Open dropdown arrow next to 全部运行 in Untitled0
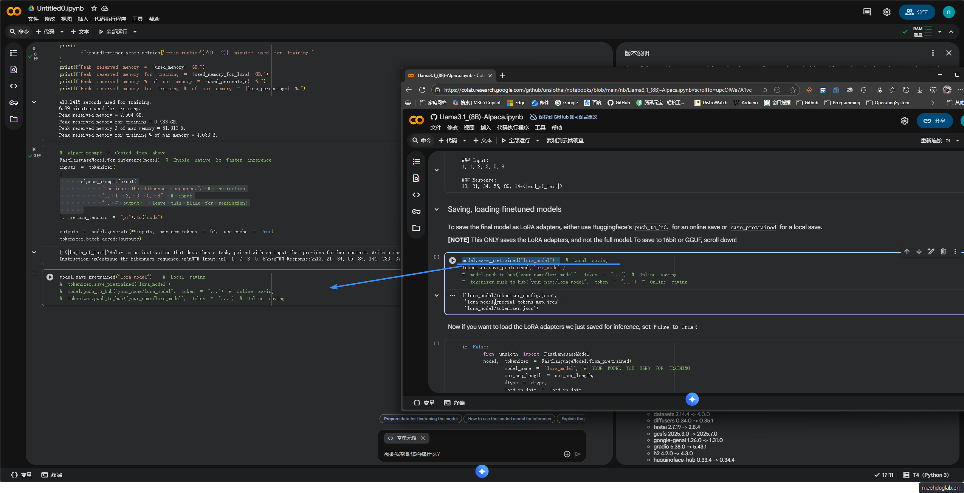The height and width of the screenshot is (493, 964). [x=135, y=32]
